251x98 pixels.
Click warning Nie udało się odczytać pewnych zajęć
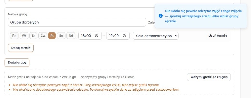86,85
